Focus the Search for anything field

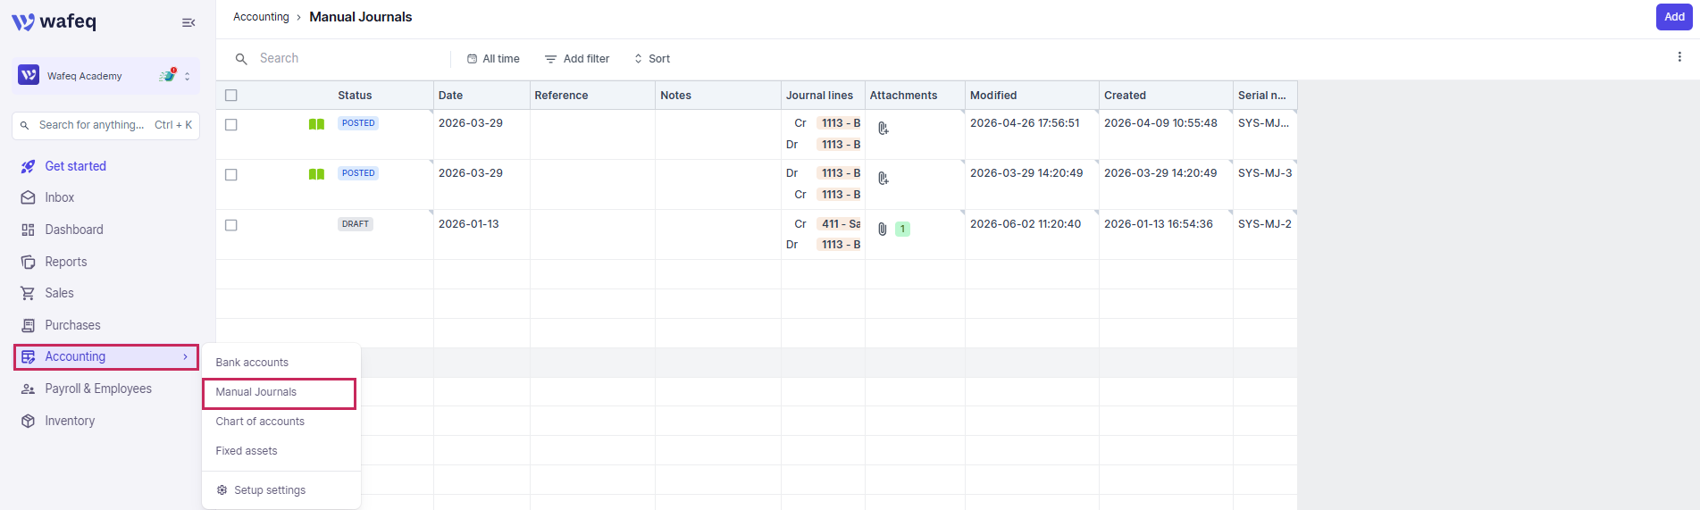click(x=105, y=125)
